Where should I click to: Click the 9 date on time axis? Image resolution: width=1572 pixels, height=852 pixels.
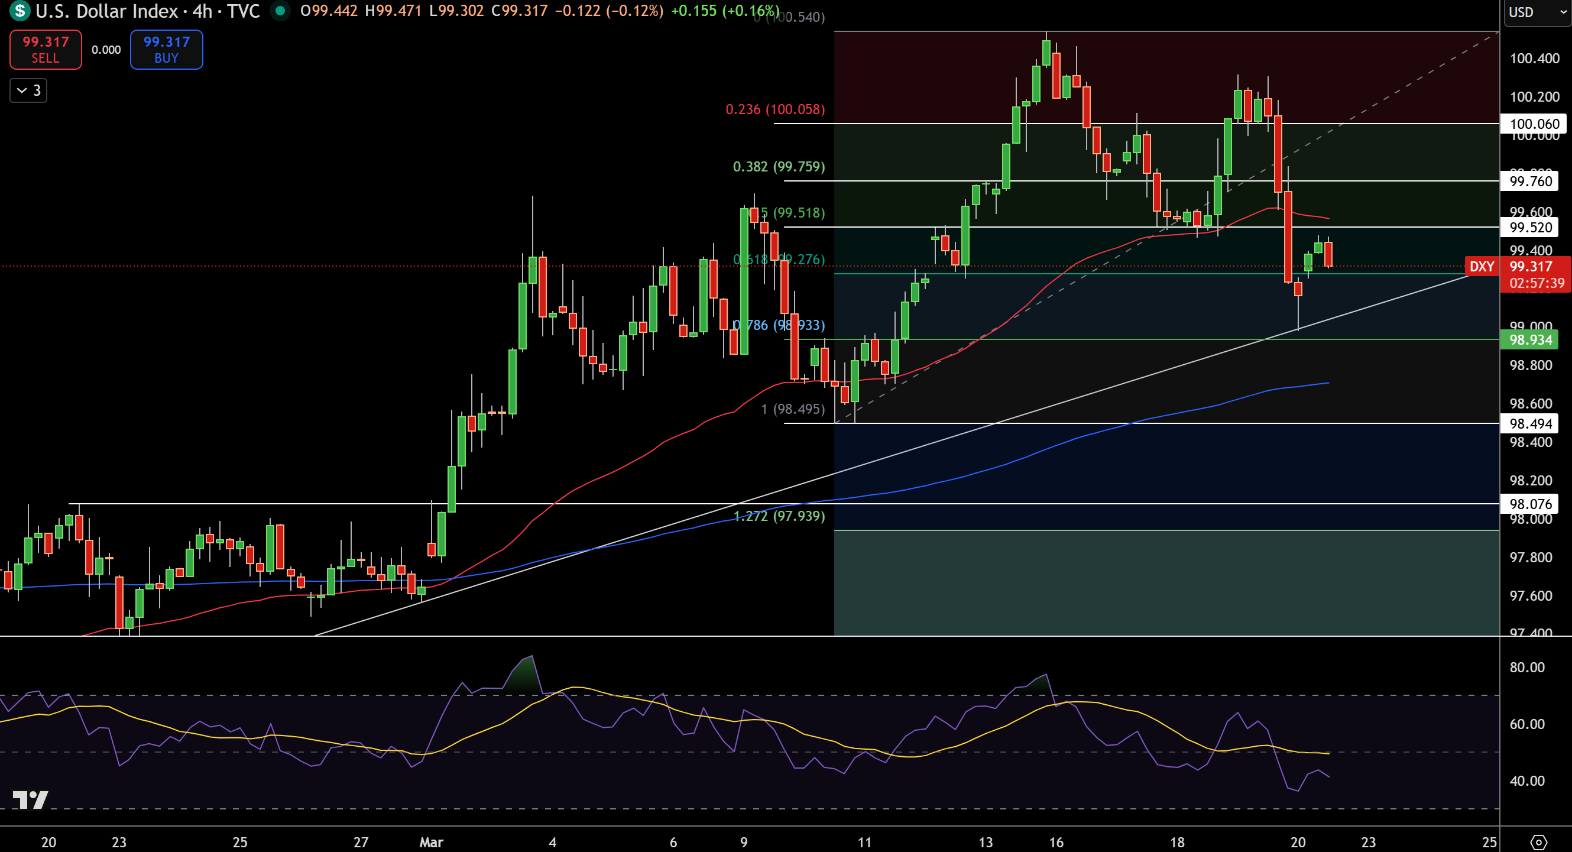tap(743, 842)
